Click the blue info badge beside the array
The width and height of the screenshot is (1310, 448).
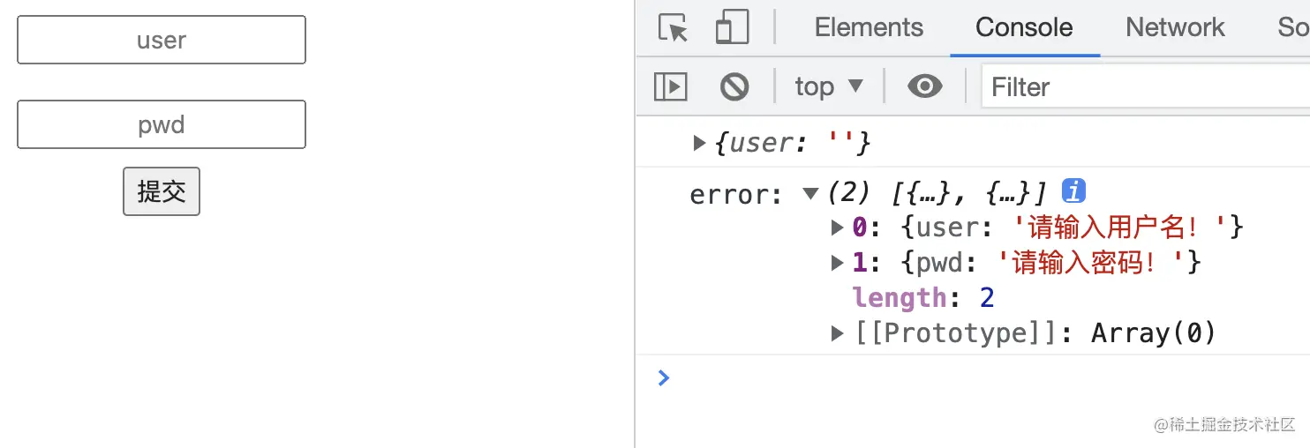1073,190
